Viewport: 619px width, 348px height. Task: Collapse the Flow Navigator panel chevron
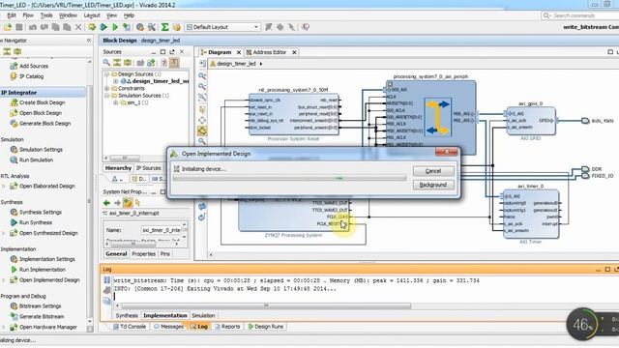tap(89, 41)
